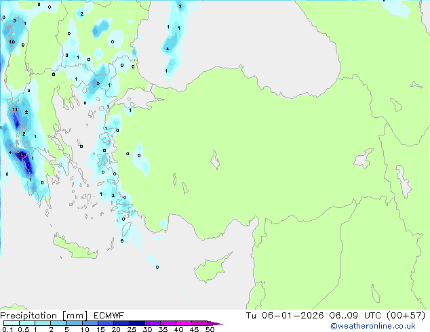Image resolution: width=430 pixels, height=332 pixels.
Task: Select the 2–5 mm legend color swatch
Action: pos(58,323)
